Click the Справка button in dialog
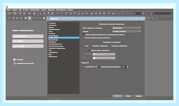Viewport: 179px width, 106px height. click(x=139, y=96)
